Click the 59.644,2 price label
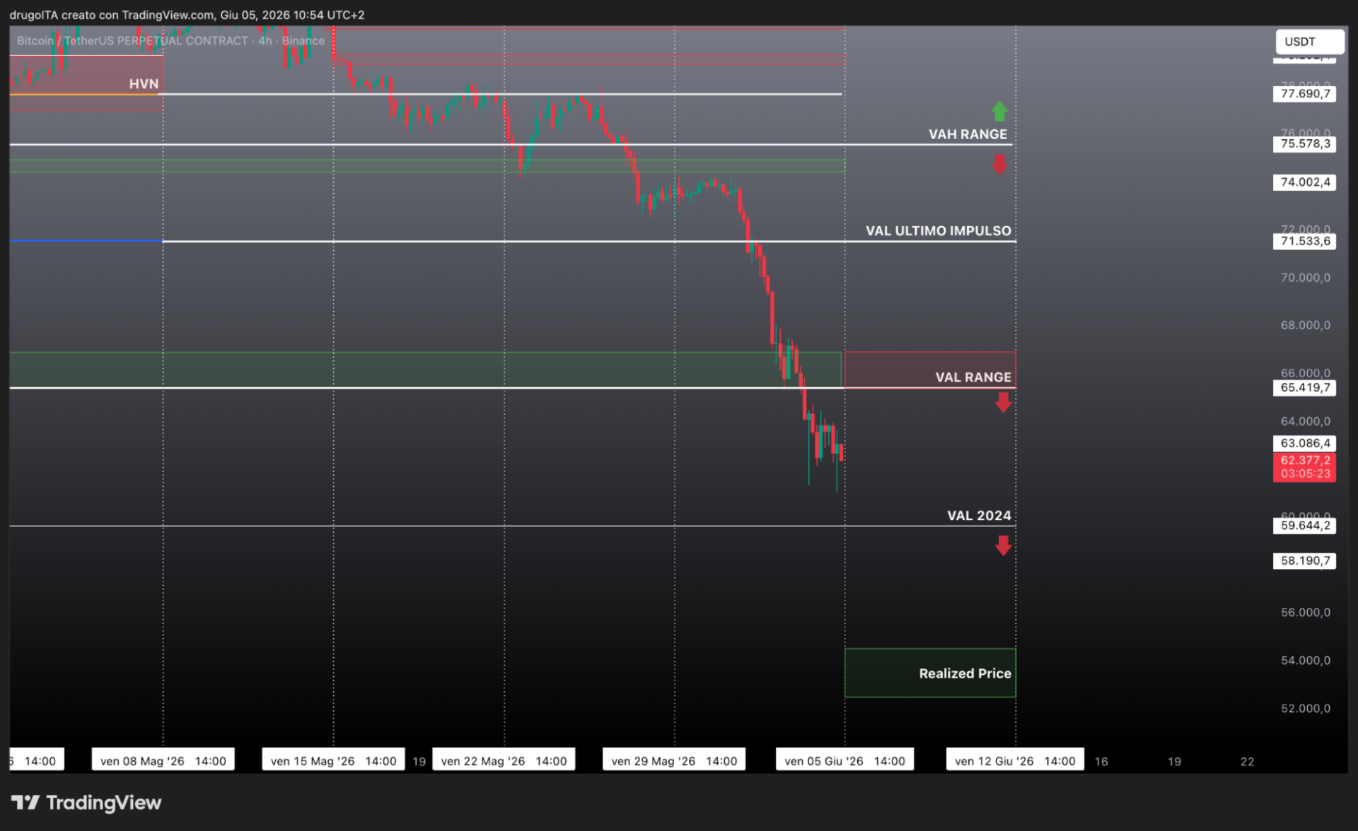 (1304, 526)
